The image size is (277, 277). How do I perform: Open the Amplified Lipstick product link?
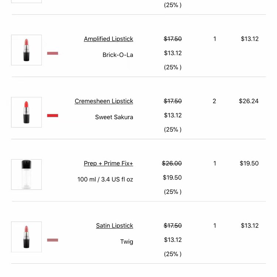pos(108,39)
